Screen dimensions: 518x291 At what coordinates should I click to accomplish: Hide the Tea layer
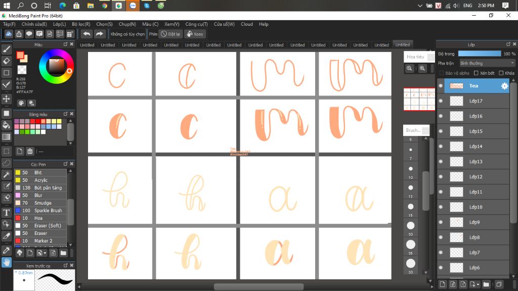[x=441, y=86]
